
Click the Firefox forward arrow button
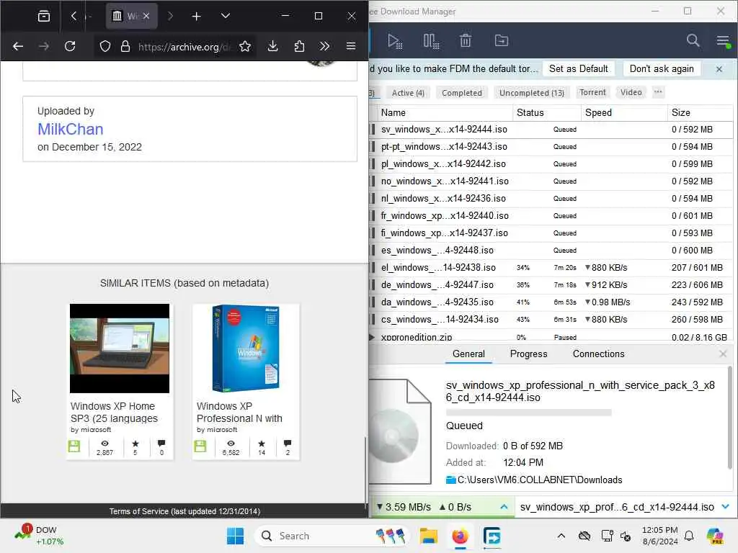[44, 46]
